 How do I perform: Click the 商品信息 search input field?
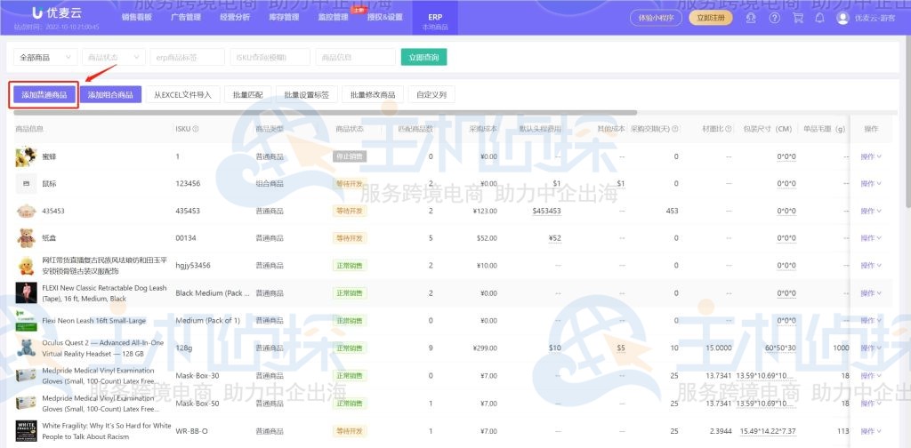355,57
